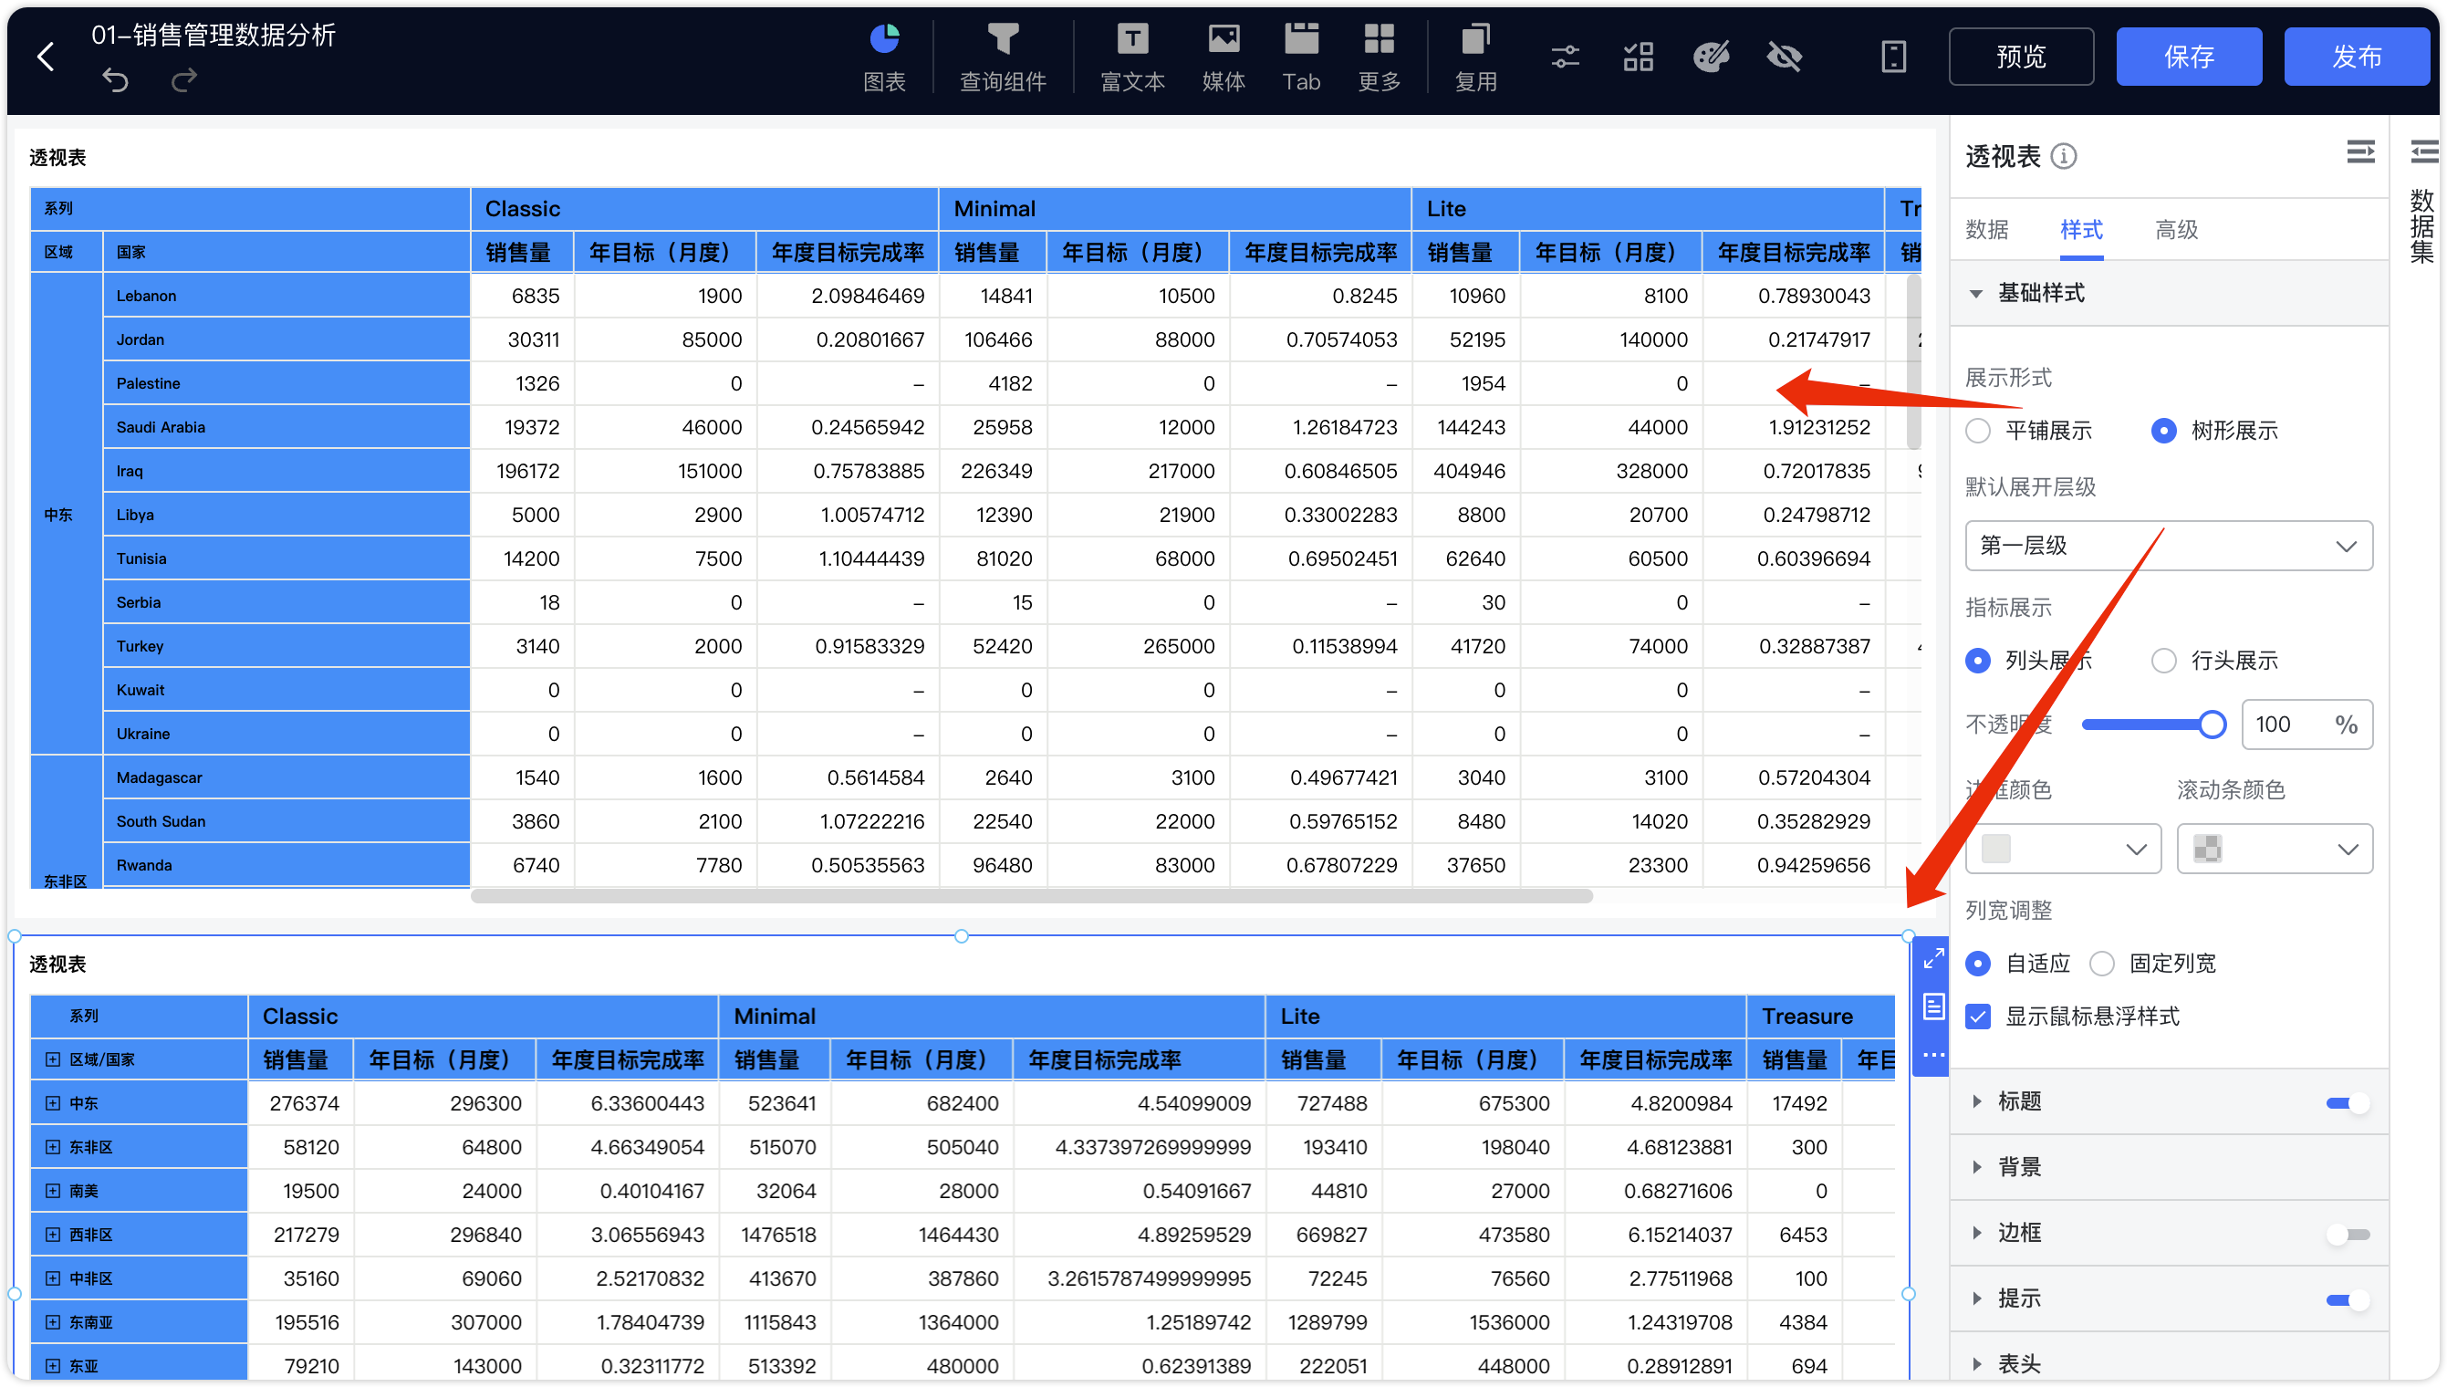
Task: Toggle the 边框 switch
Action: pyautogui.click(x=2347, y=1235)
